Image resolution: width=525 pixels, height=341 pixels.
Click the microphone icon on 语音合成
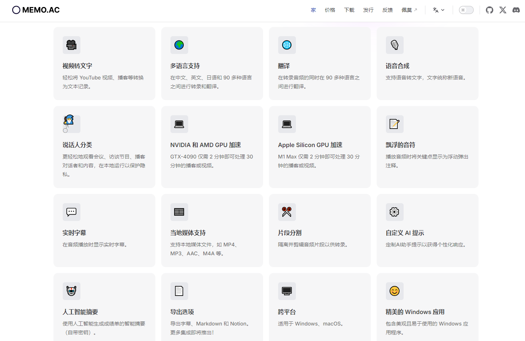pos(395,45)
